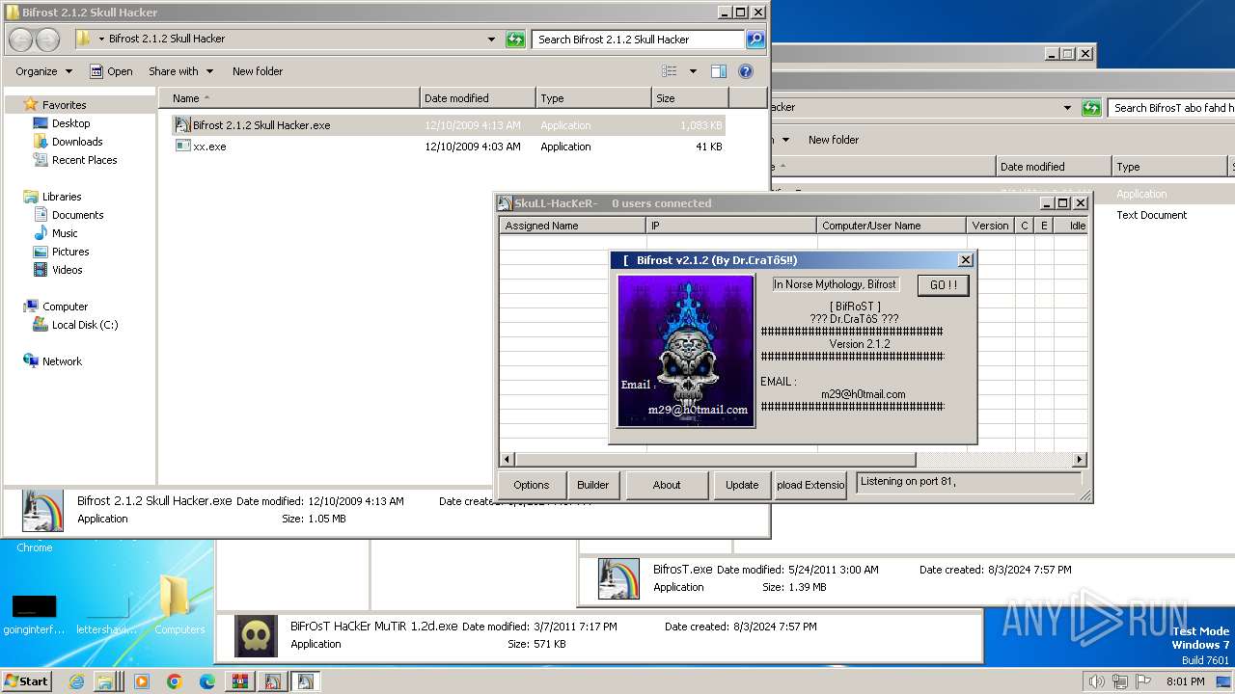This screenshot has height=694, width=1235.
Task: Select Recent Places in navigation pane
Action: pos(84,160)
